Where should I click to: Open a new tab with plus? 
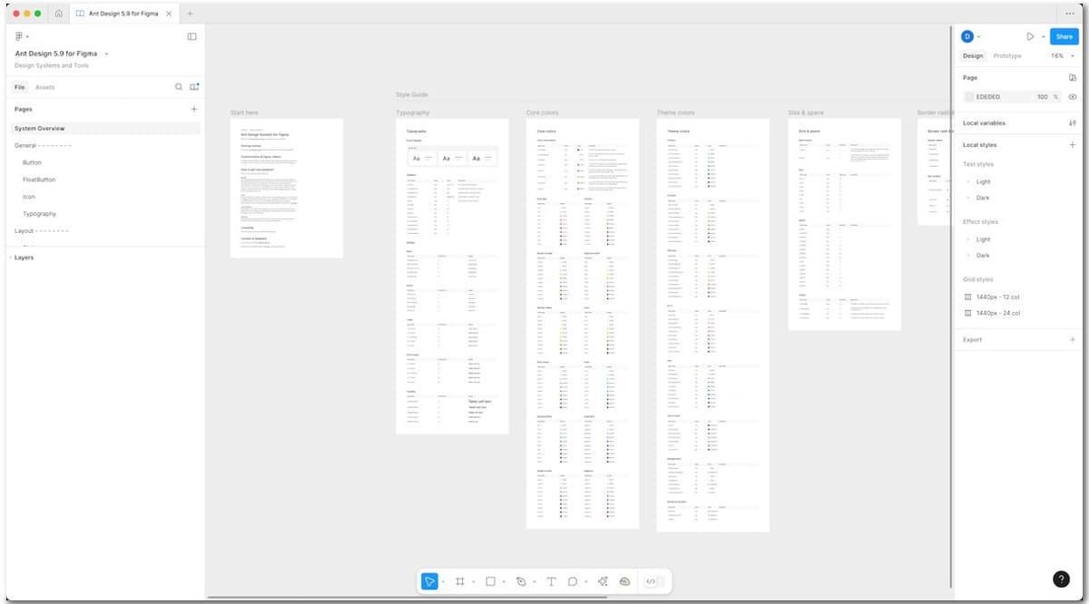click(190, 14)
